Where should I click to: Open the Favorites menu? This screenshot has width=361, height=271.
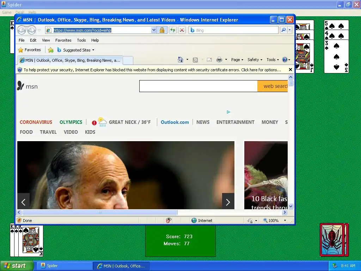click(x=63, y=40)
